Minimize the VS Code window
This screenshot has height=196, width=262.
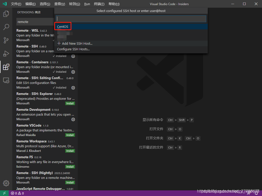tap(233, 4)
